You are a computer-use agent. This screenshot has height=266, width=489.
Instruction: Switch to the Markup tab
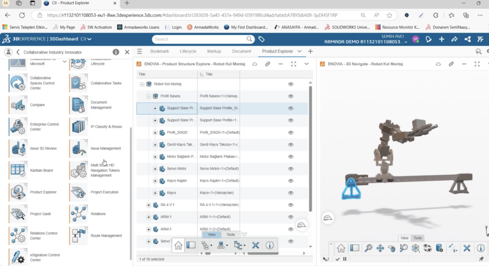point(214,51)
